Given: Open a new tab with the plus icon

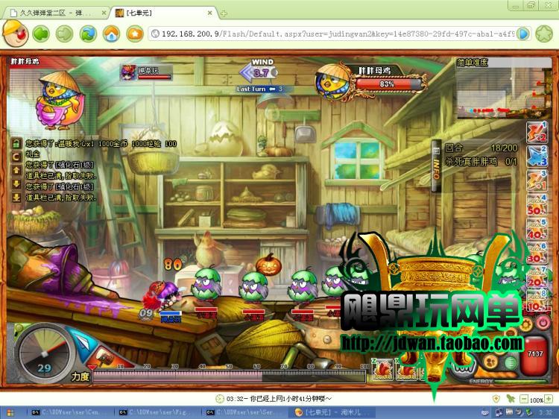Looking at the screenshot, I should (x=224, y=13).
